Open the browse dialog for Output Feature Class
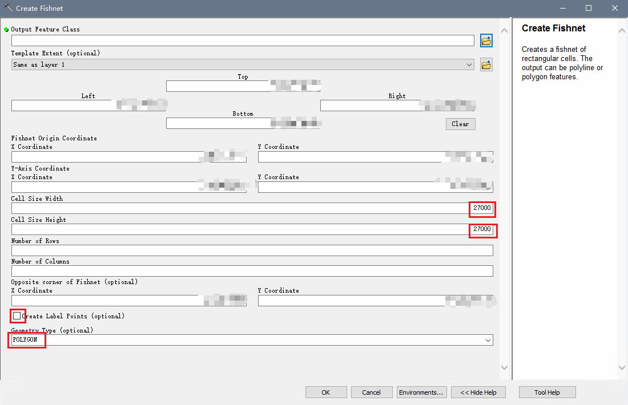 click(x=486, y=40)
